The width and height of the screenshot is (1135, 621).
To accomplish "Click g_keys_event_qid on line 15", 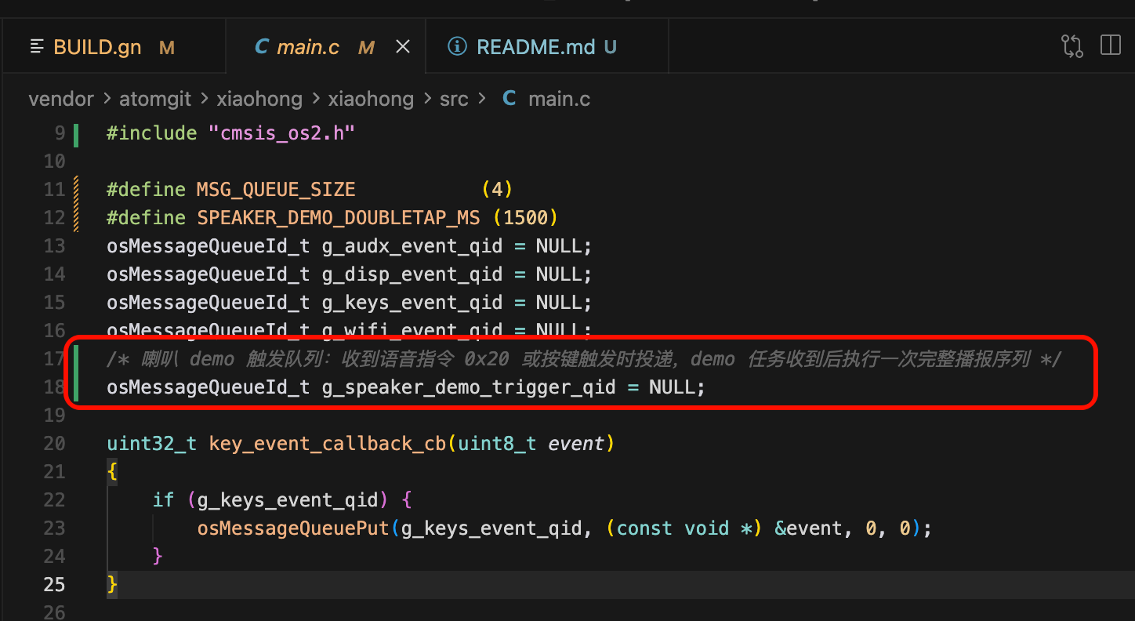I will pos(412,303).
